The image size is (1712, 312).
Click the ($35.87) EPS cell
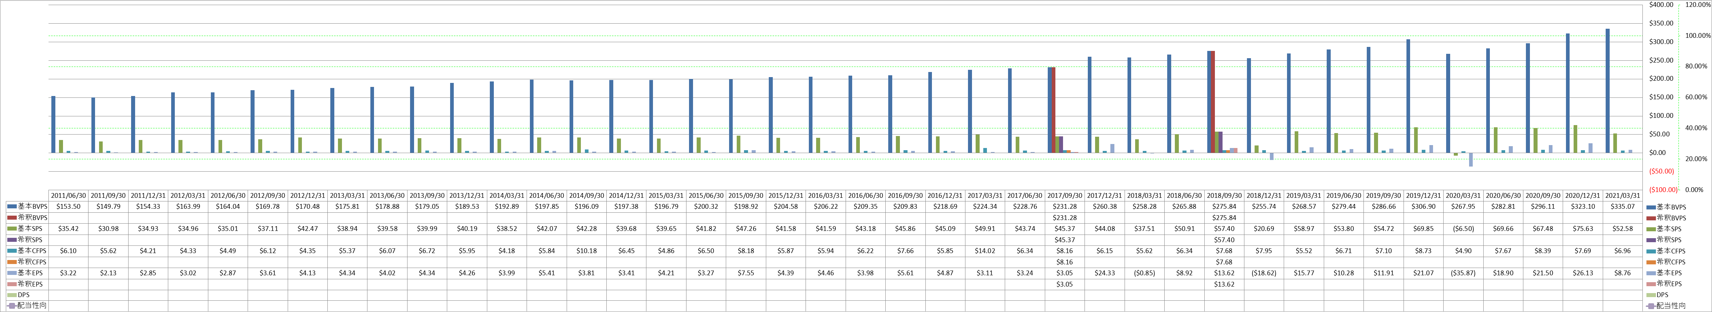(x=1464, y=273)
